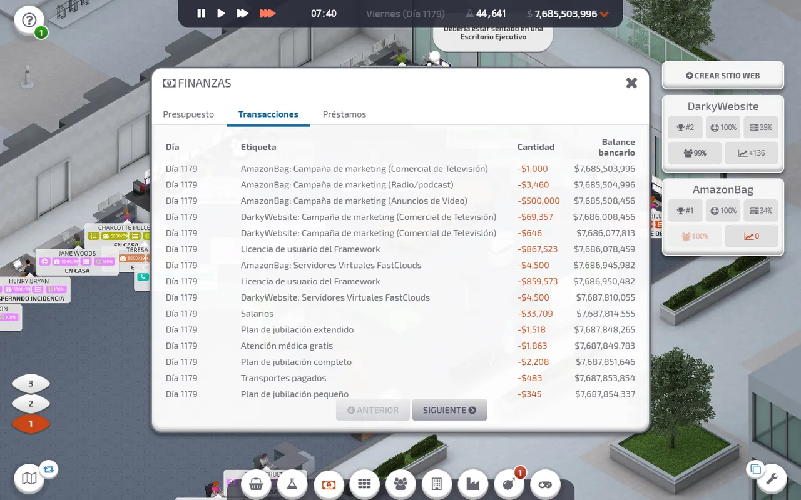Click AmazonBag rank #1 trophy stat

[685, 211]
